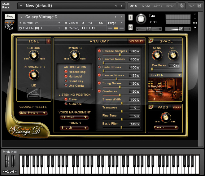Image resolution: width=205 pixels, height=176 pixels.
Task: Click the instrument pan slider
Action: [149, 29]
